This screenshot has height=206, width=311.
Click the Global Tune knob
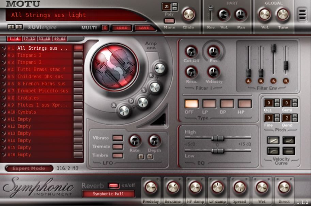click(x=283, y=14)
